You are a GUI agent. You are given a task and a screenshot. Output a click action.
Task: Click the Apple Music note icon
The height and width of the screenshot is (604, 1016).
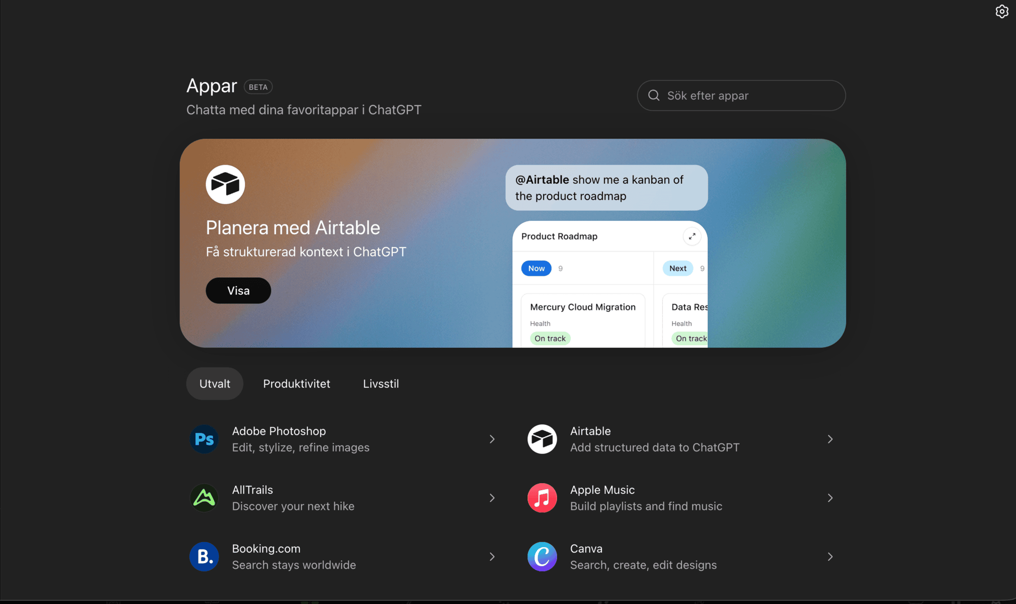[x=542, y=498]
